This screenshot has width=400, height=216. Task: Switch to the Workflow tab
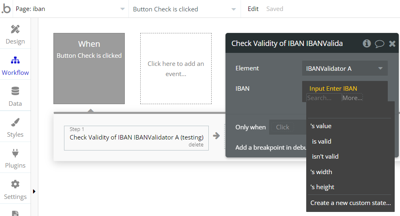pyautogui.click(x=15, y=65)
